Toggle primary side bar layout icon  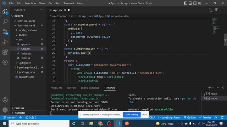pyautogui.click(x=186, y=3)
